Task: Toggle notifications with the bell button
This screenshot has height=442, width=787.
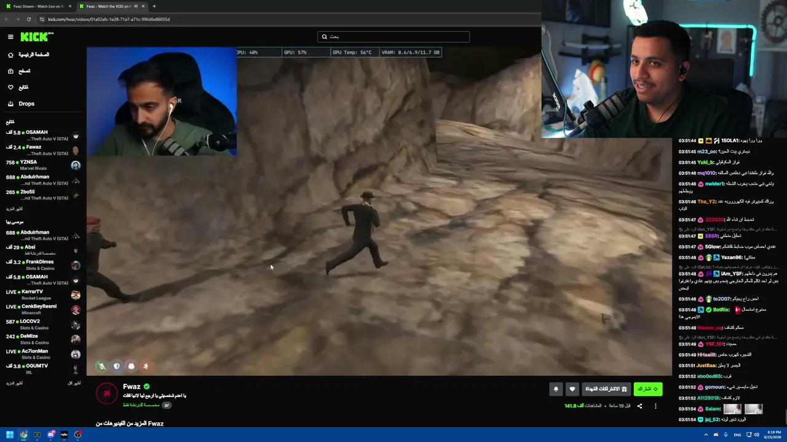Action: point(556,389)
